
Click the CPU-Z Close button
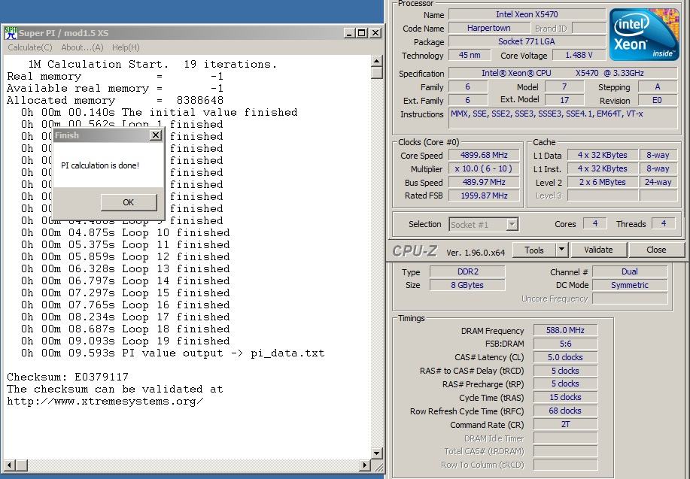(656, 250)
